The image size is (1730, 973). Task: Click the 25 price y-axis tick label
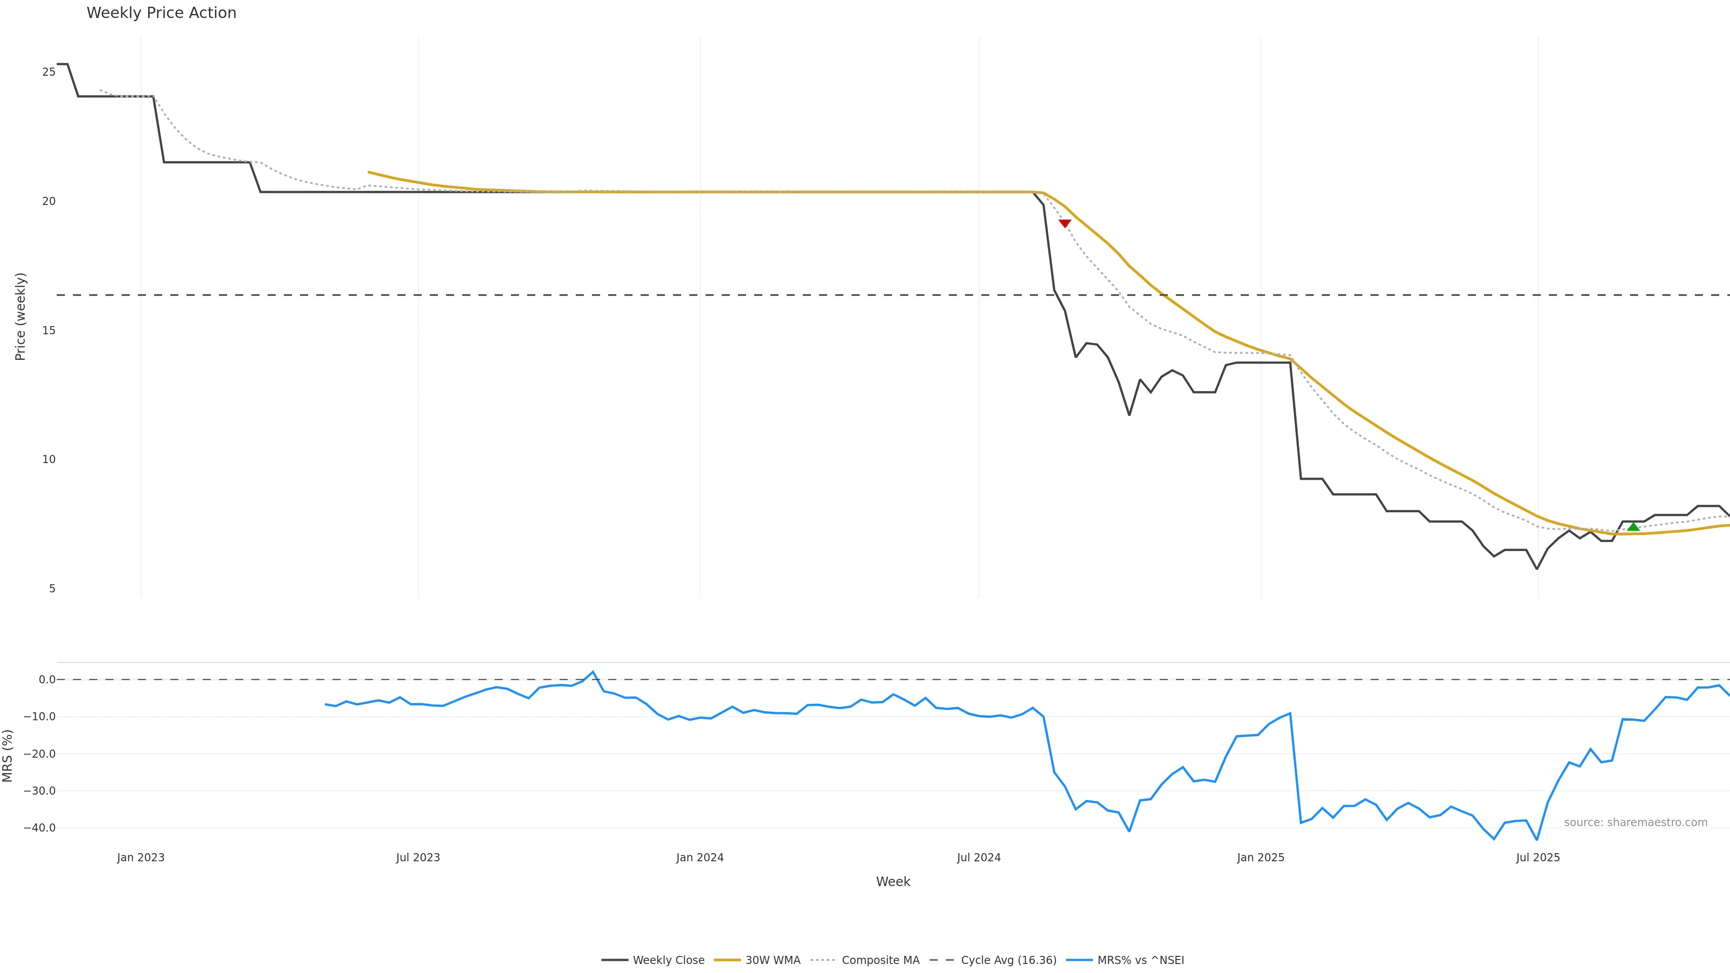click(x=48, y=72)
